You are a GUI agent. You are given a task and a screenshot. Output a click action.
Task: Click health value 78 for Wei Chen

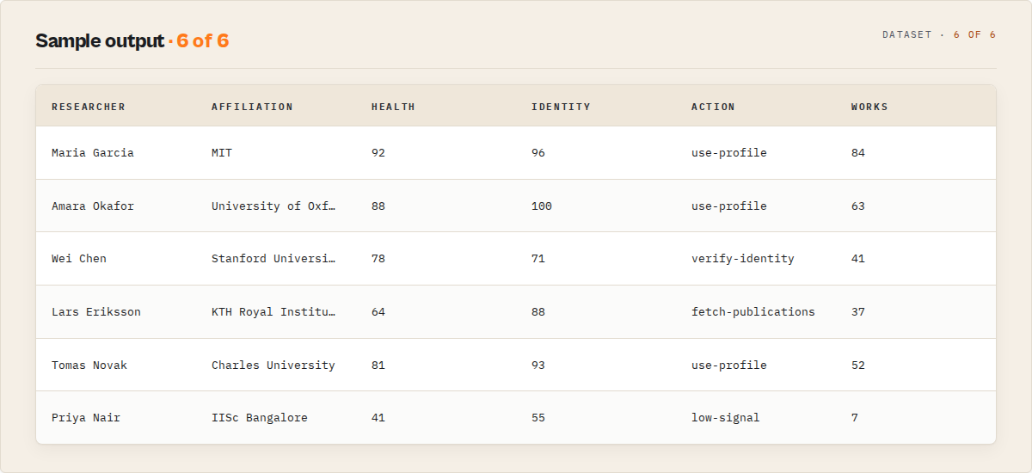pyautogui.click(x=378, y=259)
